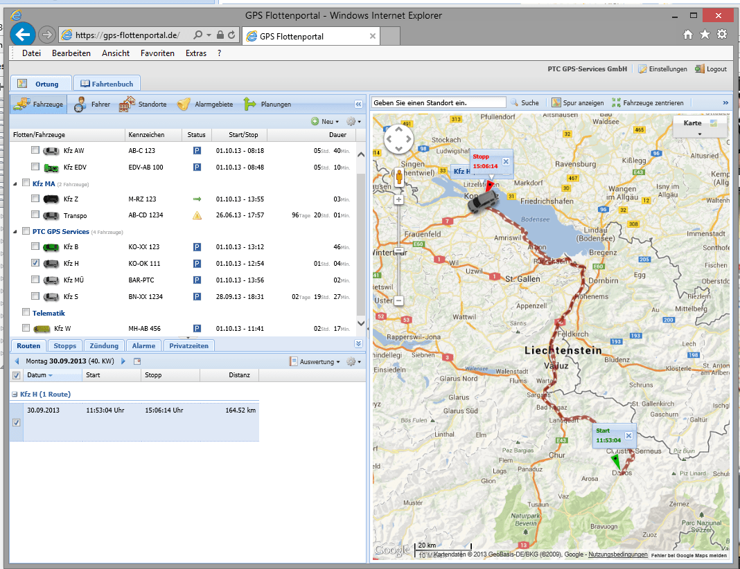Click the green truck icon of Kfz EDV
This screenshot has width=740, height=569.
pos(51,168)
